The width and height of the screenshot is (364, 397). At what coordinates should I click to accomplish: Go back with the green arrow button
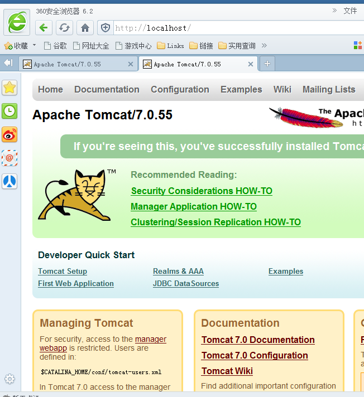[44, 27]
